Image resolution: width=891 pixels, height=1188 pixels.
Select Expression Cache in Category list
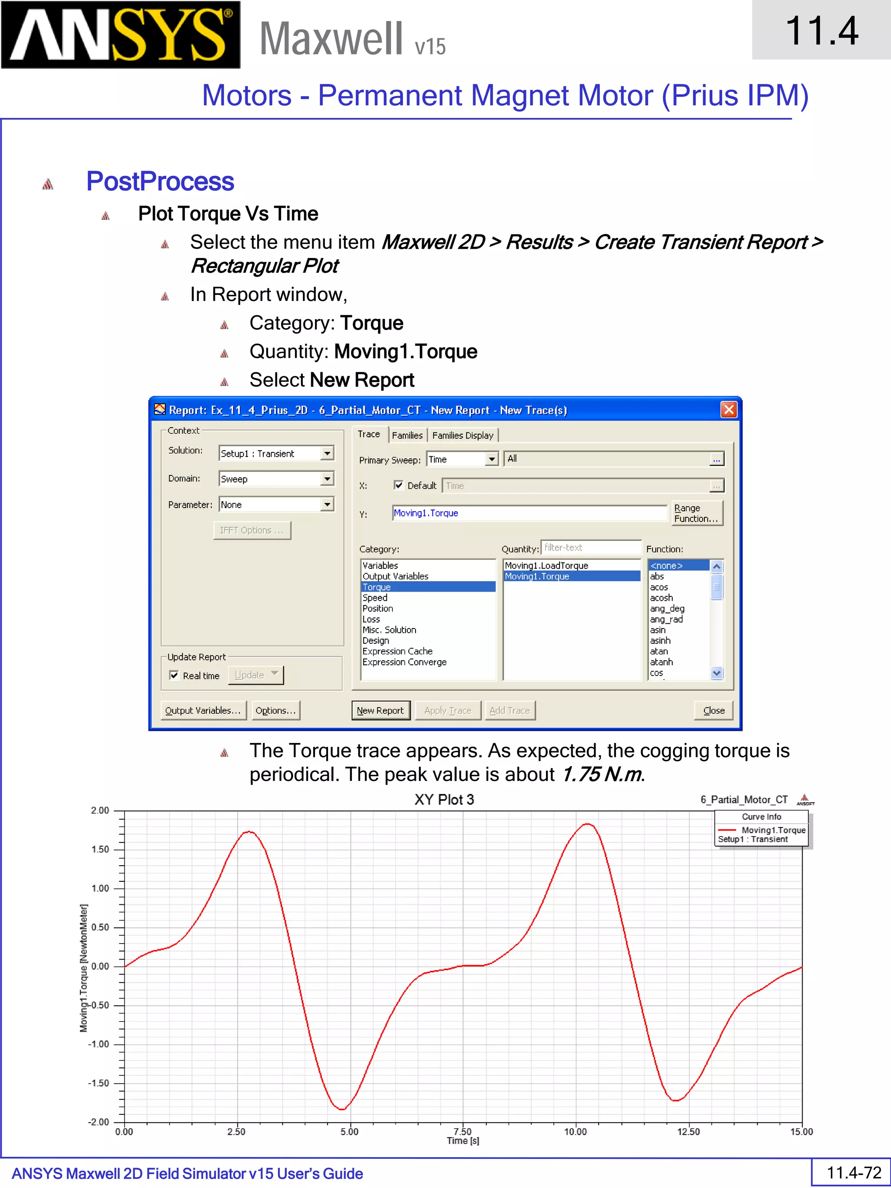point(428,652)
